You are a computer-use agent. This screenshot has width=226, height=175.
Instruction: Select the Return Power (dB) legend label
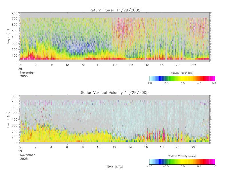point(182,73)
